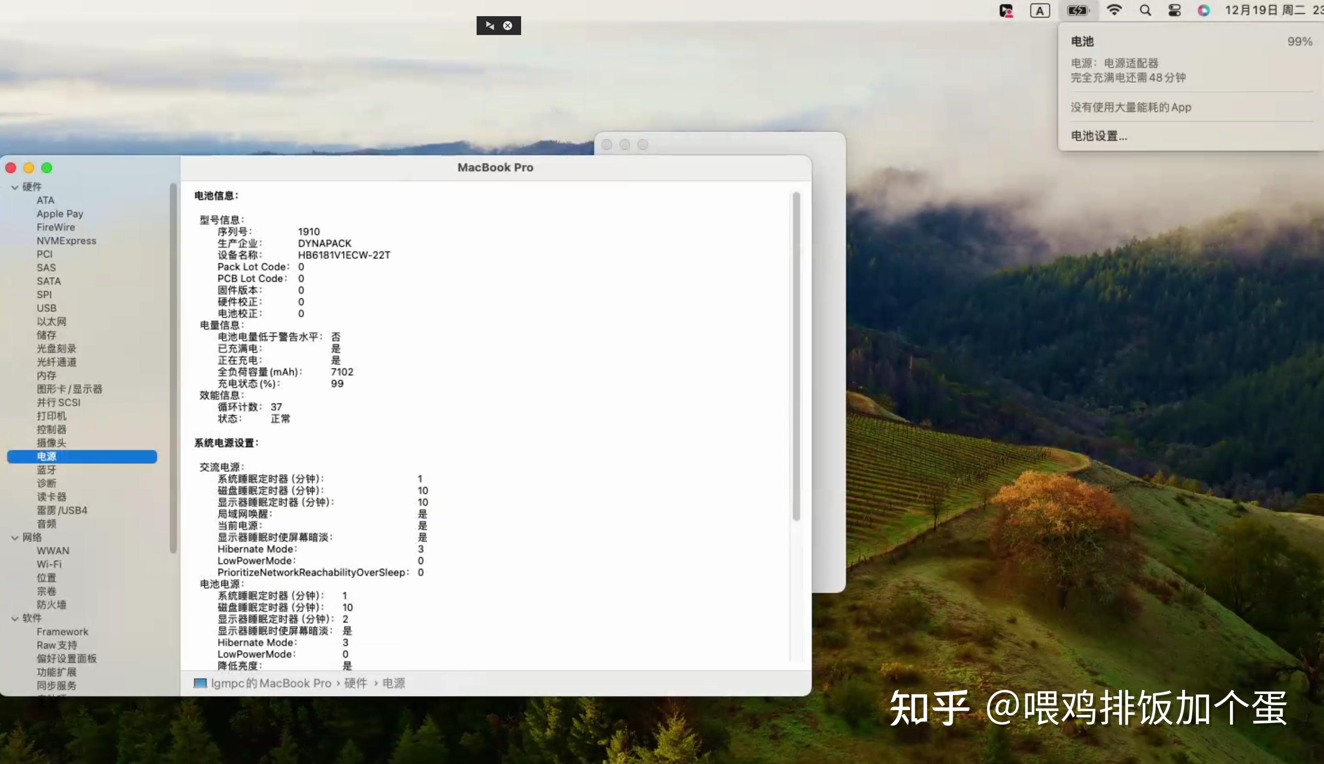
Task: Click the input method A icon
Action: pyautogui.click(x=1040, y=10)
